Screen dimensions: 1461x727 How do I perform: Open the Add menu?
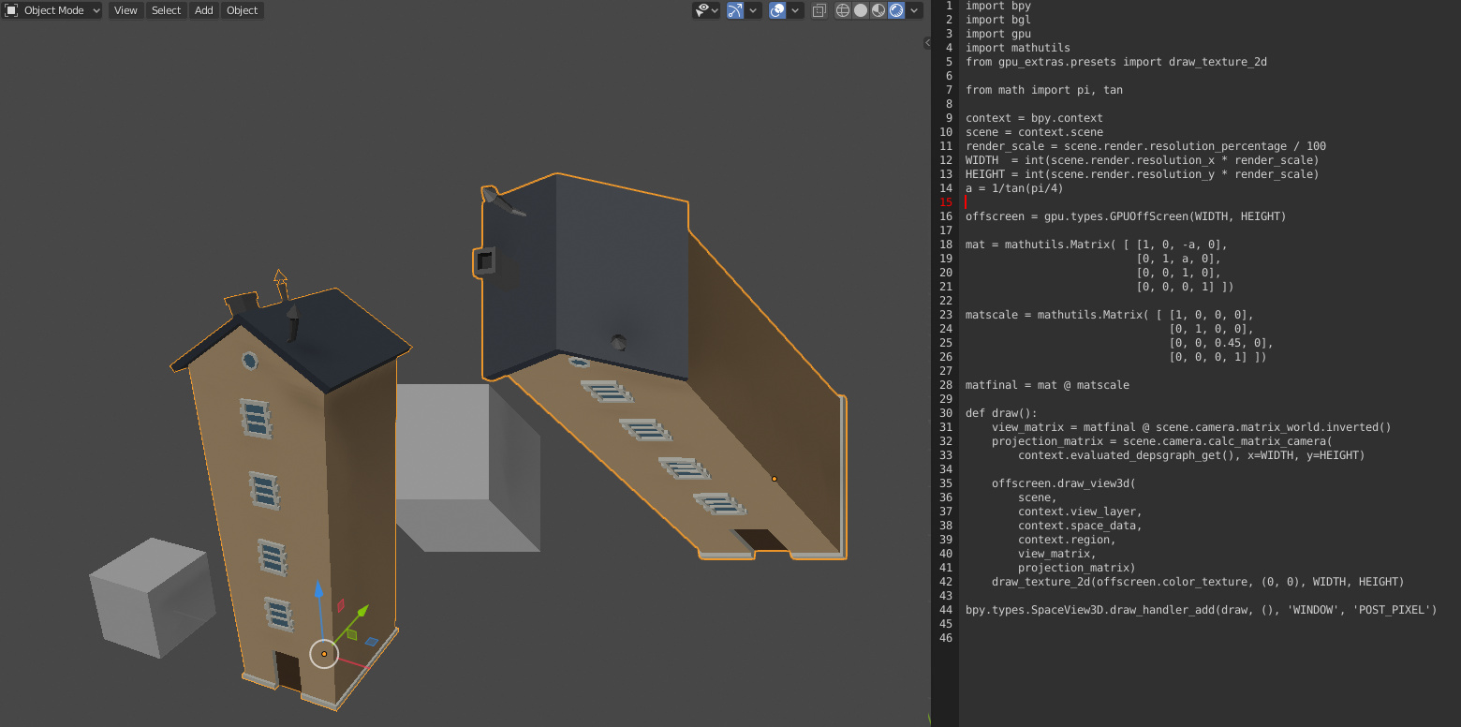[203, 10]
